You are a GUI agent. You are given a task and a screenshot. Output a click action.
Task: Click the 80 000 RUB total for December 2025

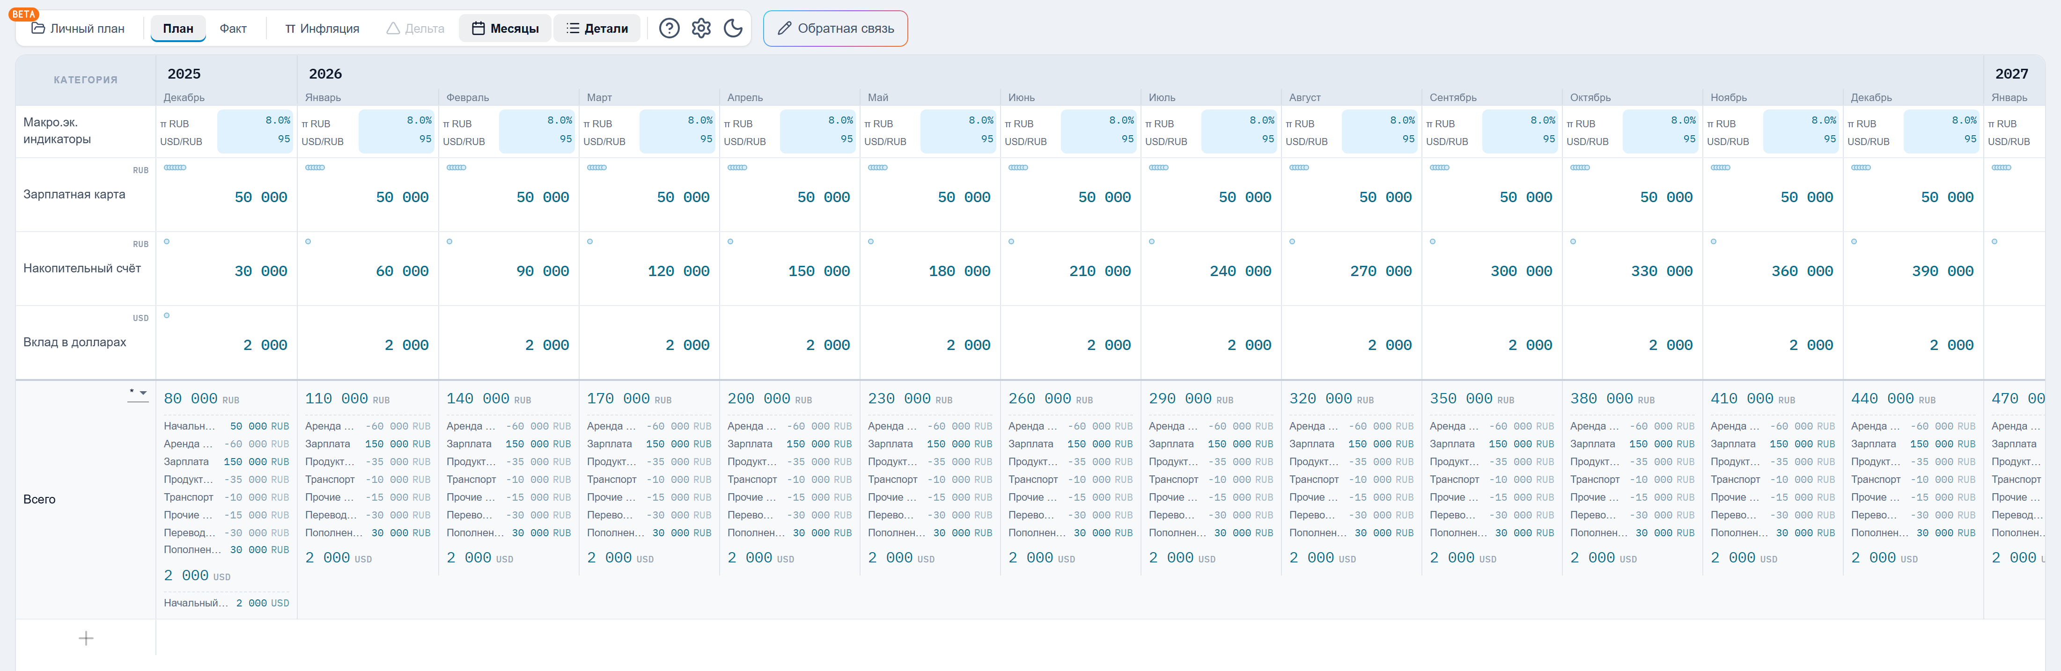click(202, 399)
